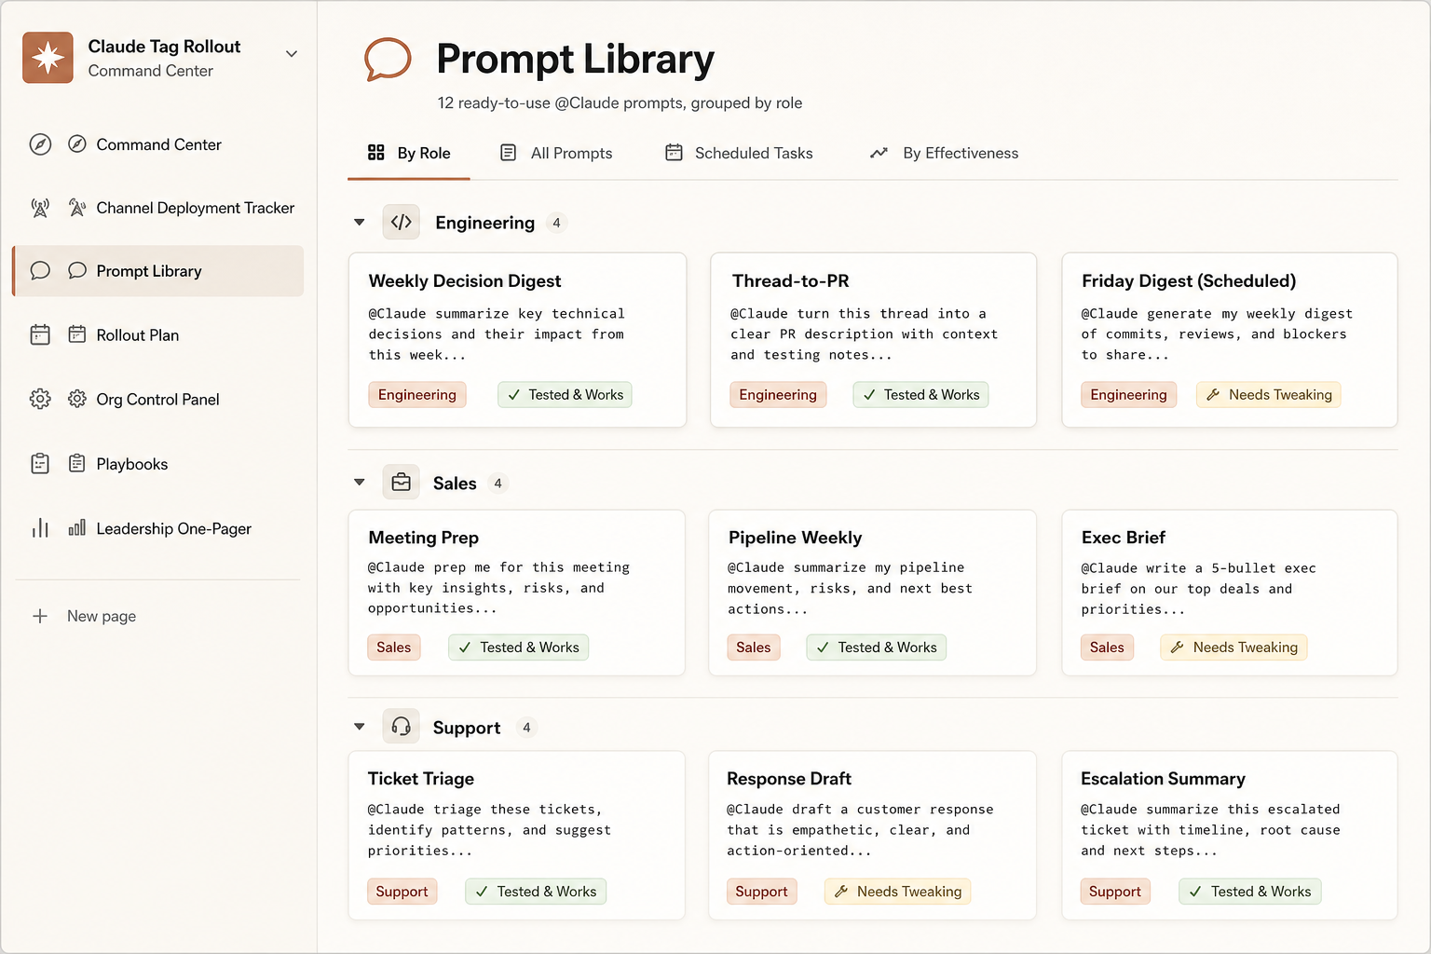
Task: Click the calendar icon on Scheduled Tasks tab
Action: (674, 153)
